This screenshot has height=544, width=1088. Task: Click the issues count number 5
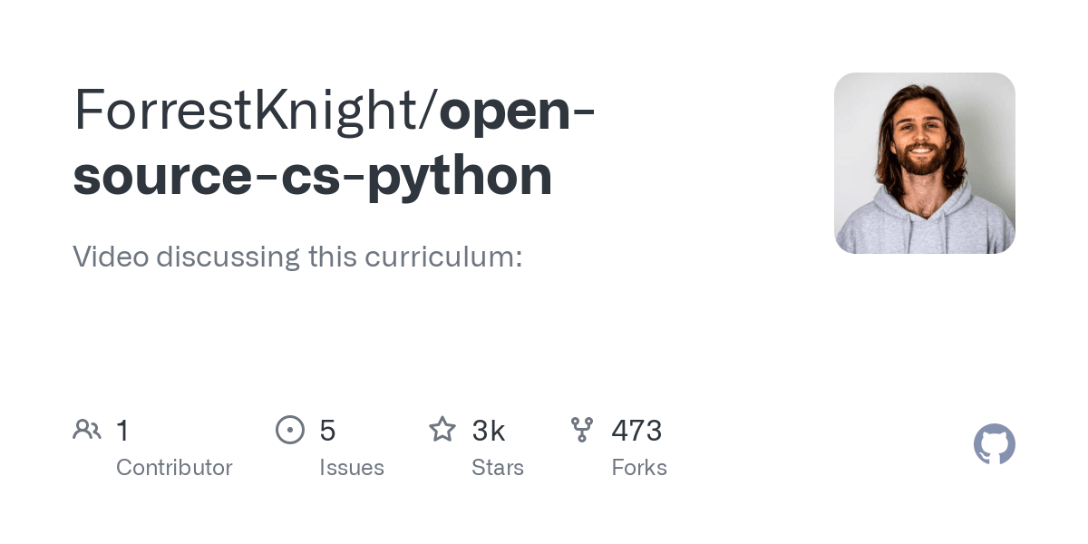(327, 430)
